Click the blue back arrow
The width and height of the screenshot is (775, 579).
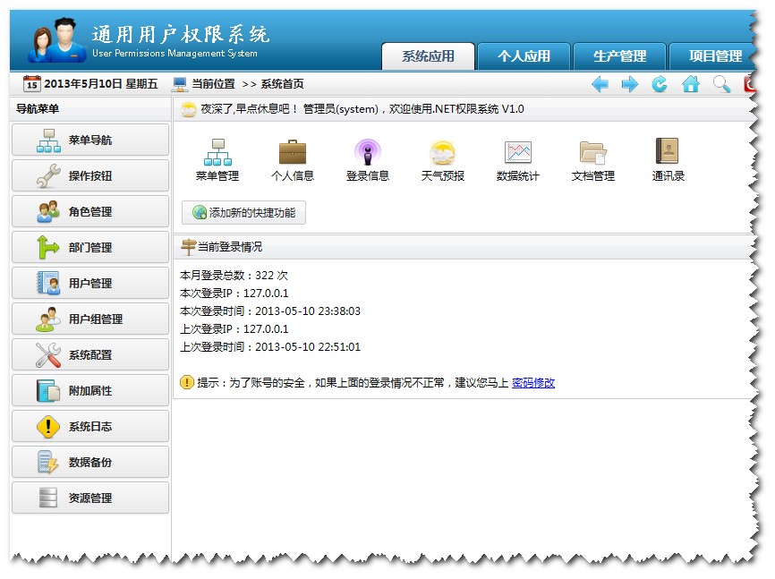click(600, 84)
